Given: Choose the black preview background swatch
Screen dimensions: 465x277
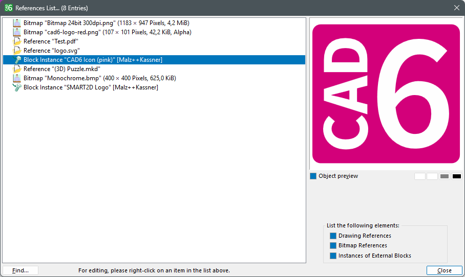Looking at the screenshot, I should (456, 176).
